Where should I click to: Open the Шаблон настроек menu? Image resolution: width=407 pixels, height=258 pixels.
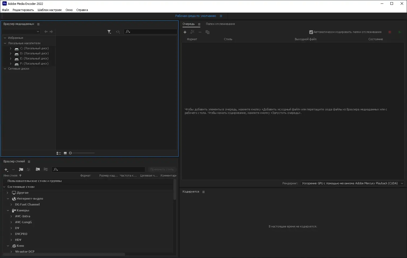coord(50,10)
